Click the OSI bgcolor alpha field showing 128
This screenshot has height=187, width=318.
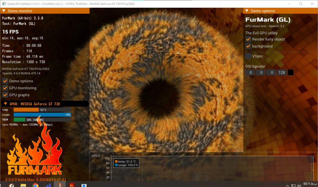[282, 72]
